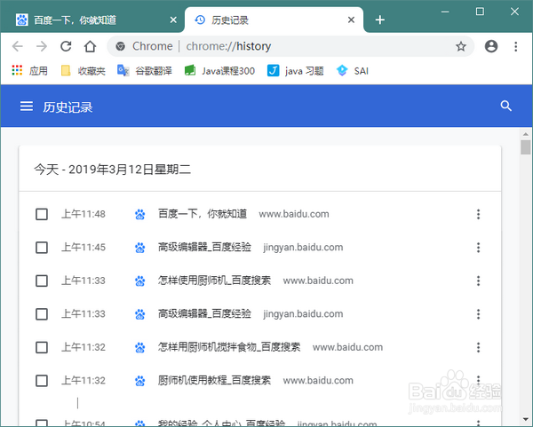The width and height of the screenshot is (533, 427).
Task: Switch to the 百度一下，你就知道 tab
Action: click(75, 20)
